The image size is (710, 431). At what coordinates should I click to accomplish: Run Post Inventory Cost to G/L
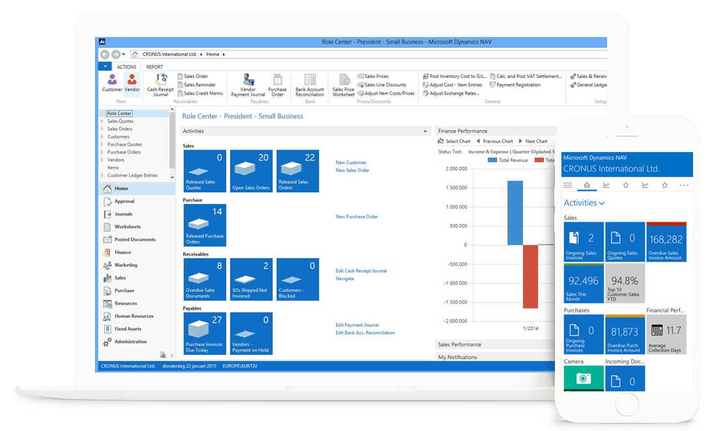tap(455, 76)
